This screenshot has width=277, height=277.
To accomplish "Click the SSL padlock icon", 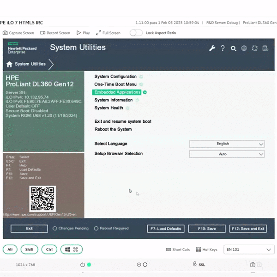I will click(x=195, y=265).
